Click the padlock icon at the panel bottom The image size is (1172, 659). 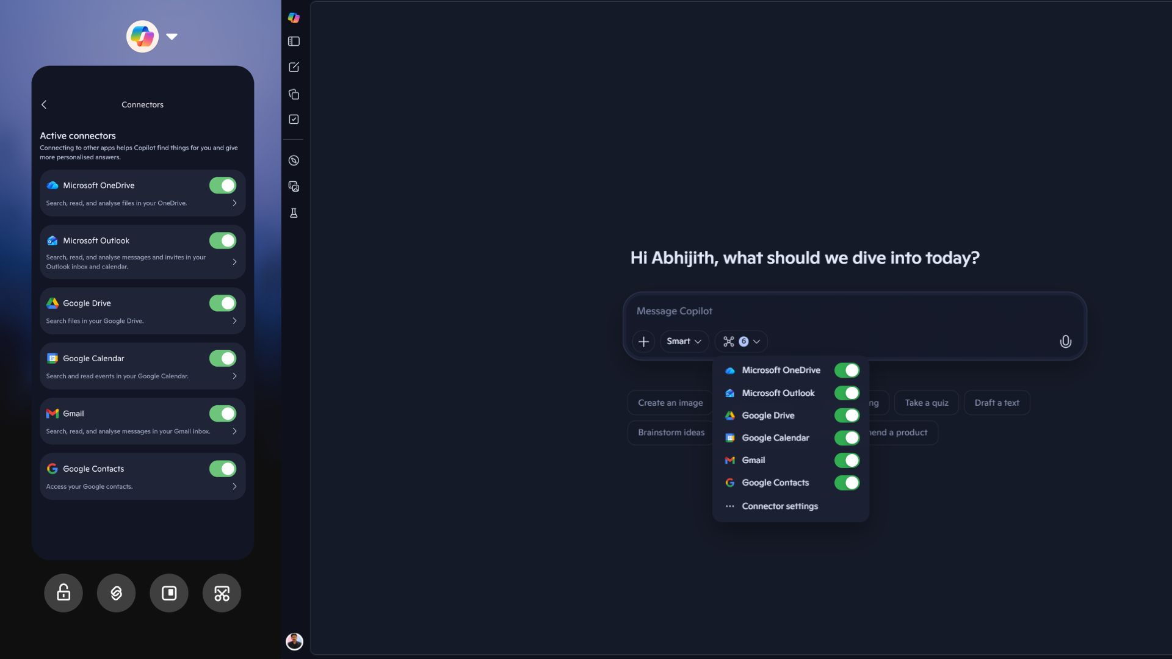coord(63,592)
